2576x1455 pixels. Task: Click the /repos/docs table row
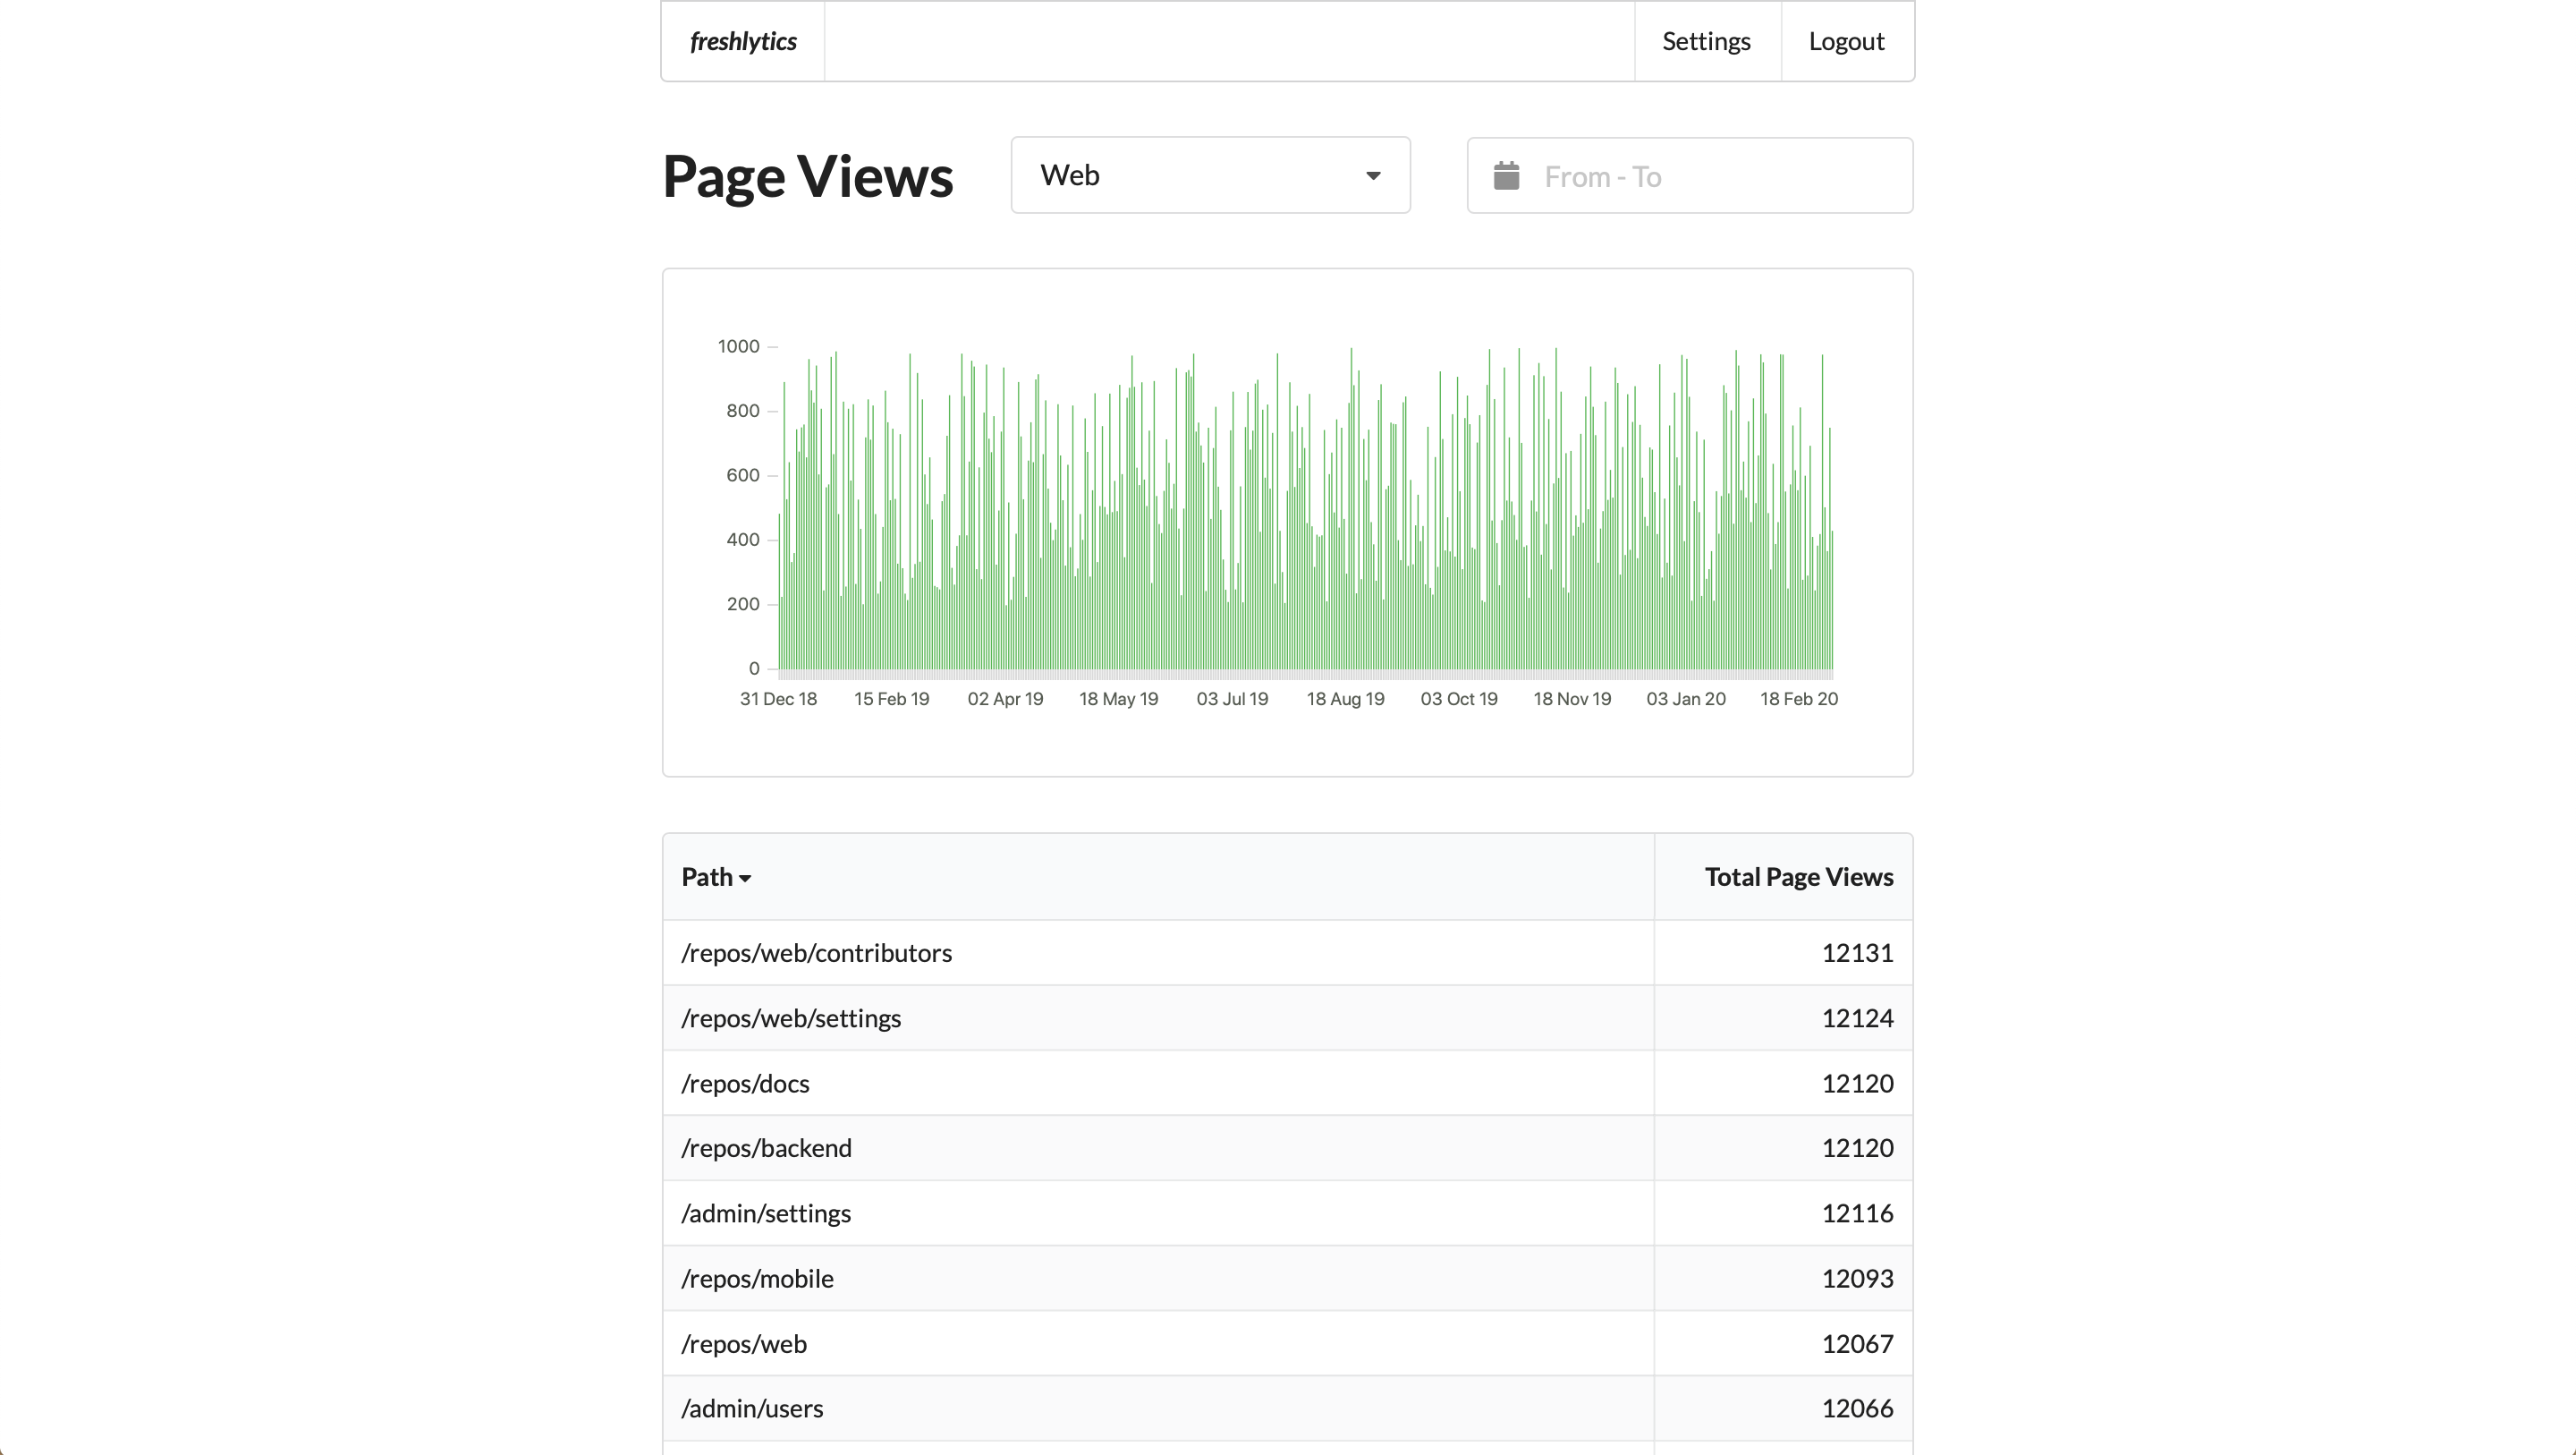745,1083
